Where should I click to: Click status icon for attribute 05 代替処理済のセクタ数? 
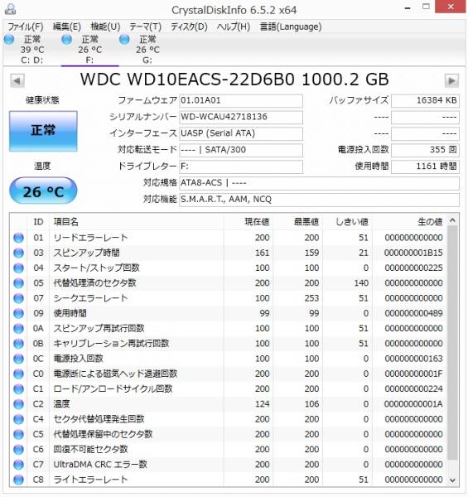pos(19,283)
